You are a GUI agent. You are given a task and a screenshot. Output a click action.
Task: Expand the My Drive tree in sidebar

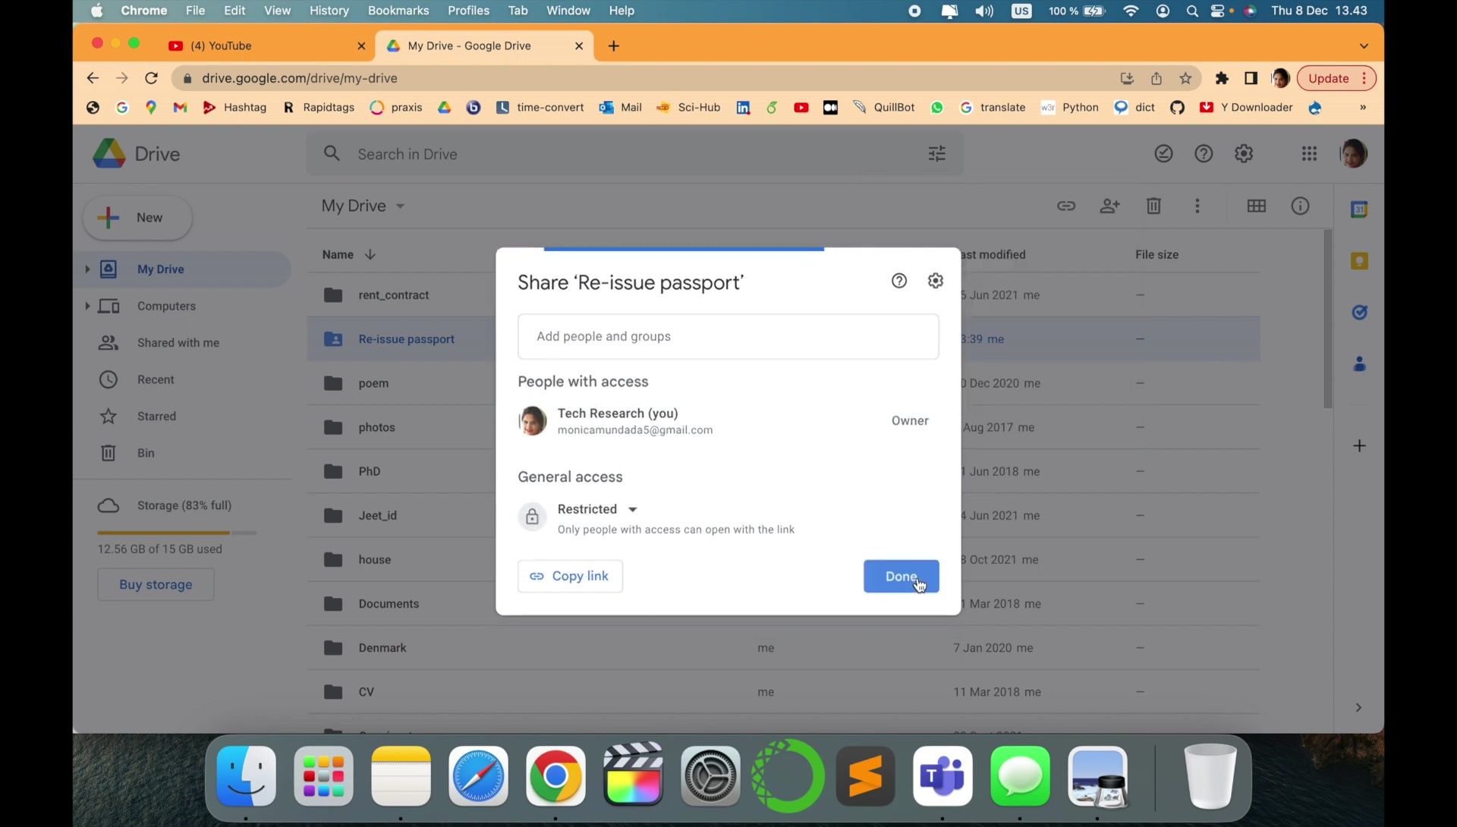pyautogui.click(x=87, y=269)
